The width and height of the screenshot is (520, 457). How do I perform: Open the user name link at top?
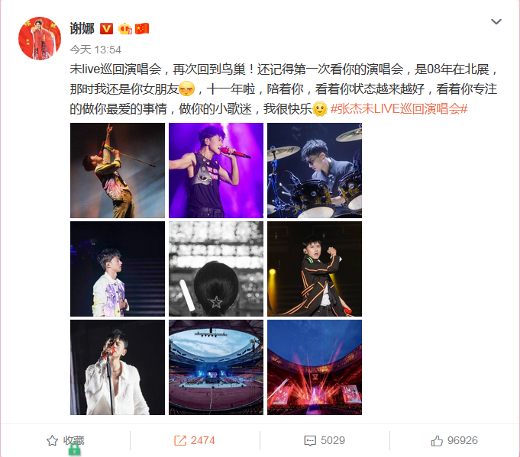82,28
